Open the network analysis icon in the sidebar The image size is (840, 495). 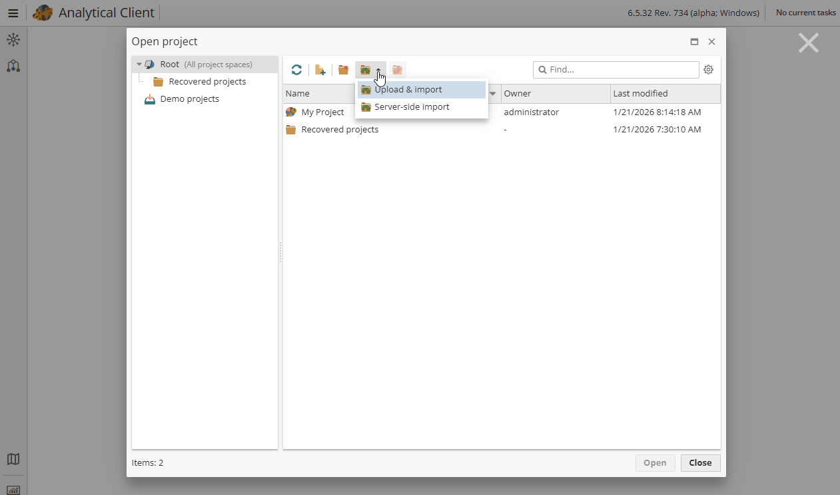point(13,40)
